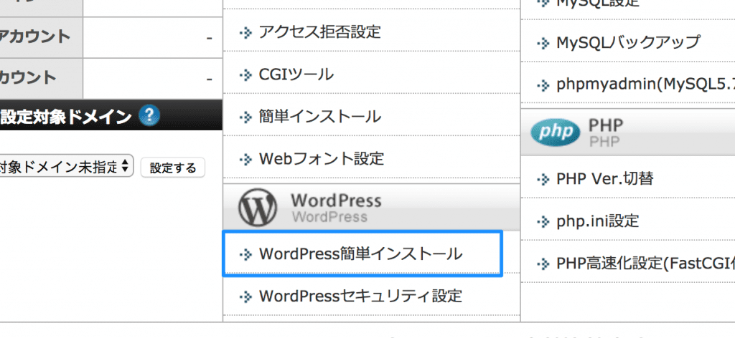
Task: Click arrow icon beside PHP Ver.切替
Action: [543, 179]
